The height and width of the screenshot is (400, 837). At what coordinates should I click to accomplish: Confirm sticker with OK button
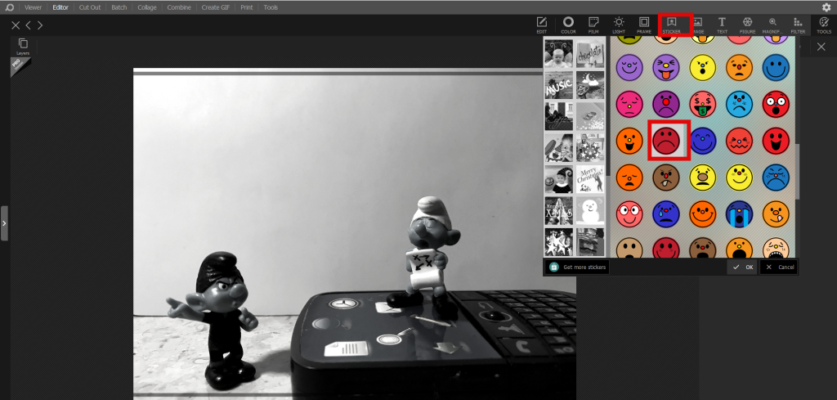click(742, 267)
